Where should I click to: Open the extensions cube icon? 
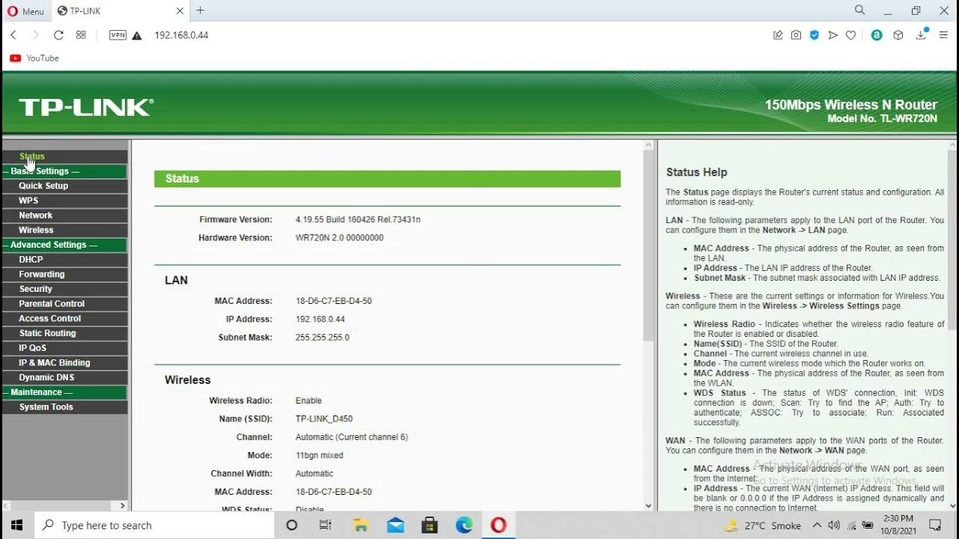[x=898, y=35]
